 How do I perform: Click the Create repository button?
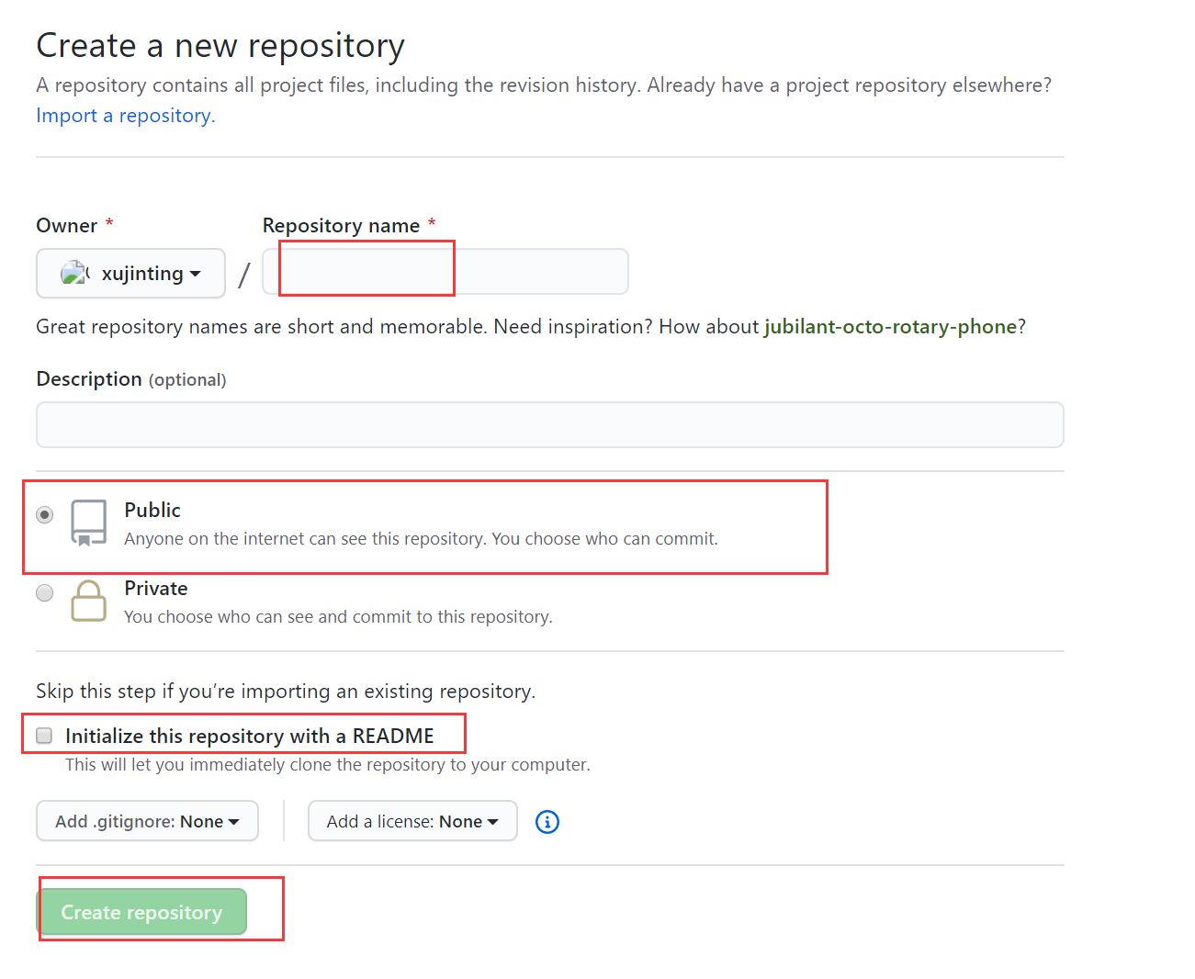[141, 912]
